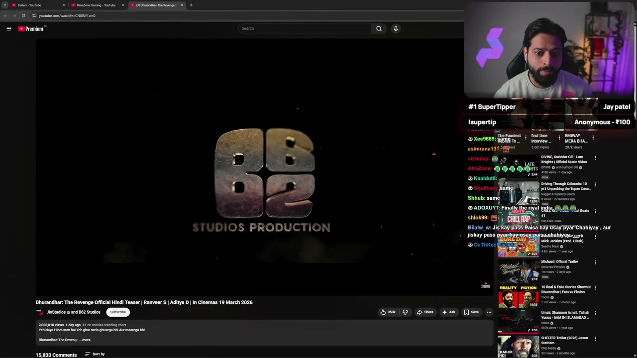637x358 pixels.
Task: Go back in browser history
Action: pyautogui.click(x=5, y=15)
